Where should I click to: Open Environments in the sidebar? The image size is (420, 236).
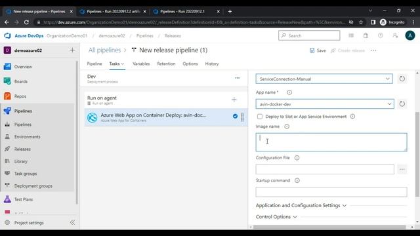(x=27, y=137)
